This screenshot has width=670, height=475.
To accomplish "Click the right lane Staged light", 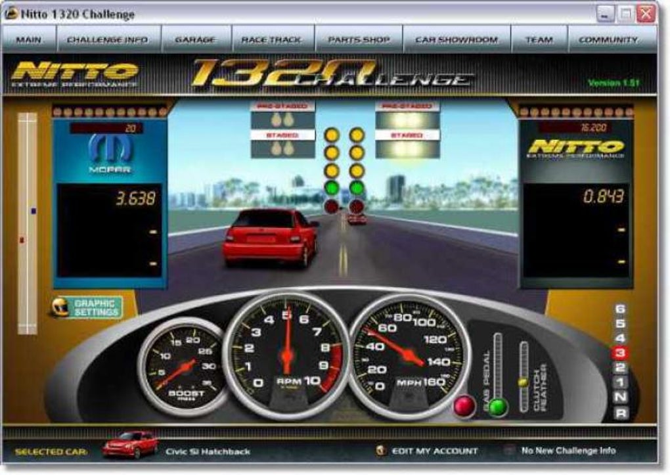I will tap(407, 148).
